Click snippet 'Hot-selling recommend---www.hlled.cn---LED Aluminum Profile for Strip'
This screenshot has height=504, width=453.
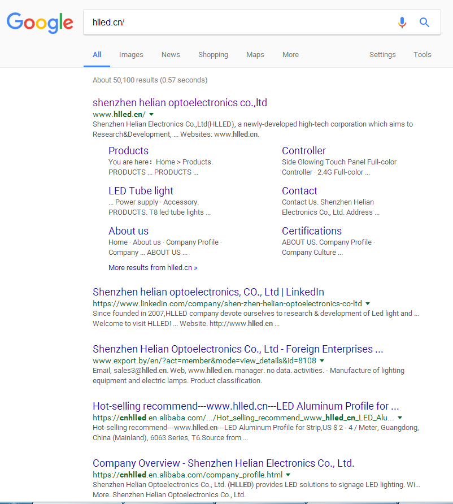(x=207, y=428)
